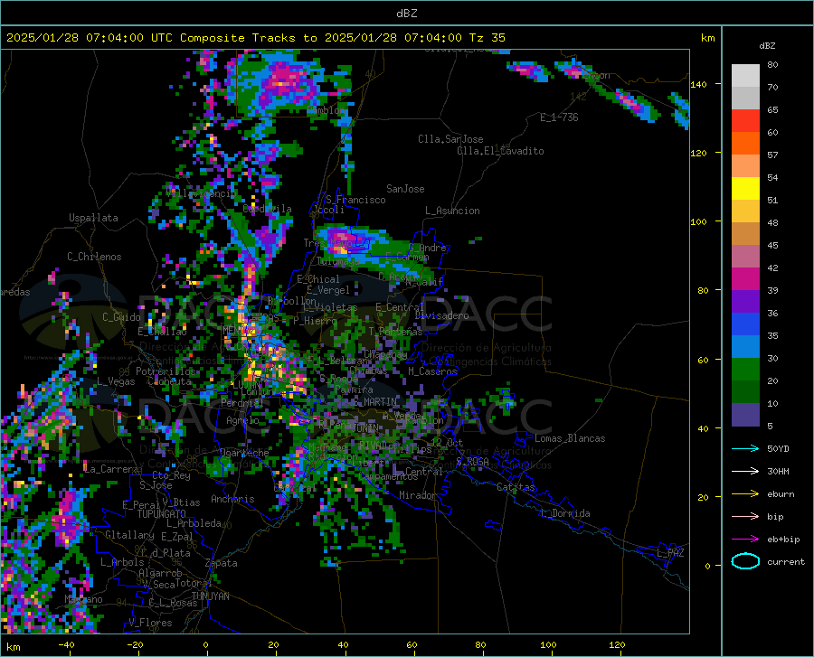This screenshot has width=814, height=657.
Task: Click the white 30HM arrow legend icon
Action: tap(745, 471)
